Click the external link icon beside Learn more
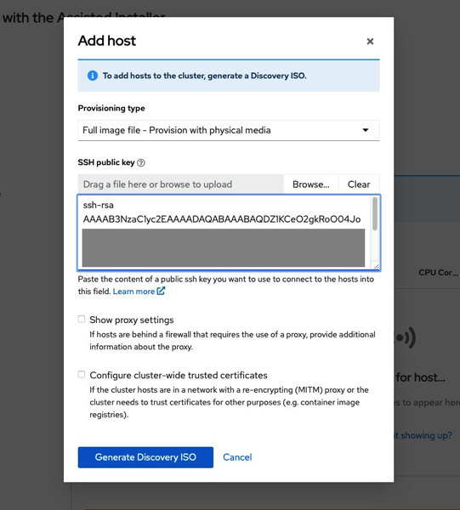The height and width of the screenshot is (510, 460). [161, 291]
